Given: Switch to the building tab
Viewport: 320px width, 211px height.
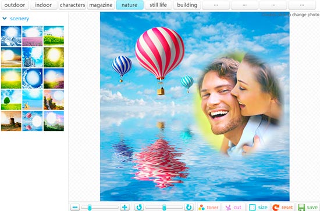Looking at the screenshot, I should click(x=187, y=5).
